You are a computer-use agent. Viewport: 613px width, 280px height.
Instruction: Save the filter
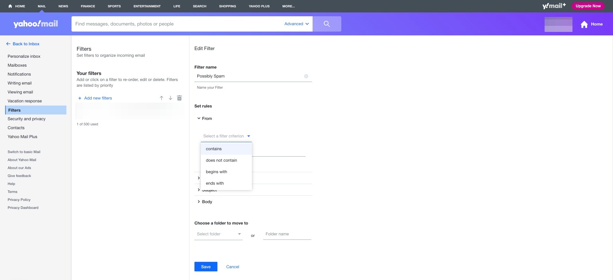[206, 267]
